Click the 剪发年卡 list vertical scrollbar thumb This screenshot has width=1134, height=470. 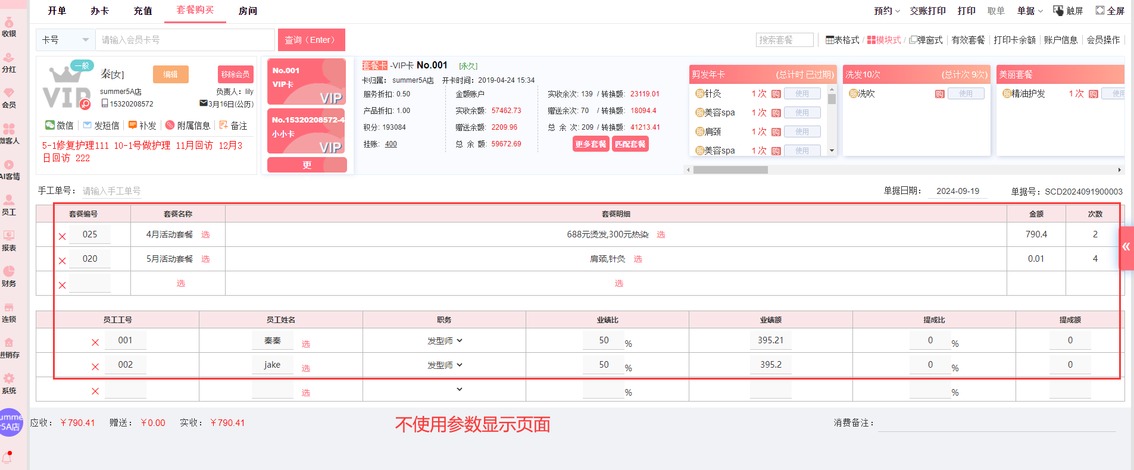click(832, 98)
